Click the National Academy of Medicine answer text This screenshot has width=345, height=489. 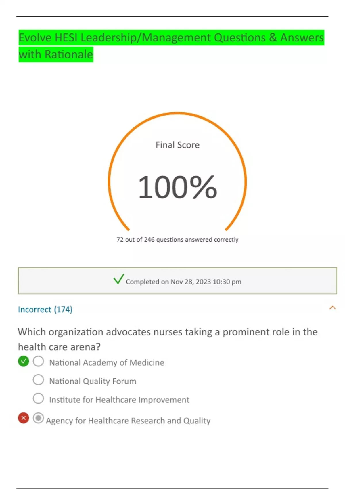(107, 362)
